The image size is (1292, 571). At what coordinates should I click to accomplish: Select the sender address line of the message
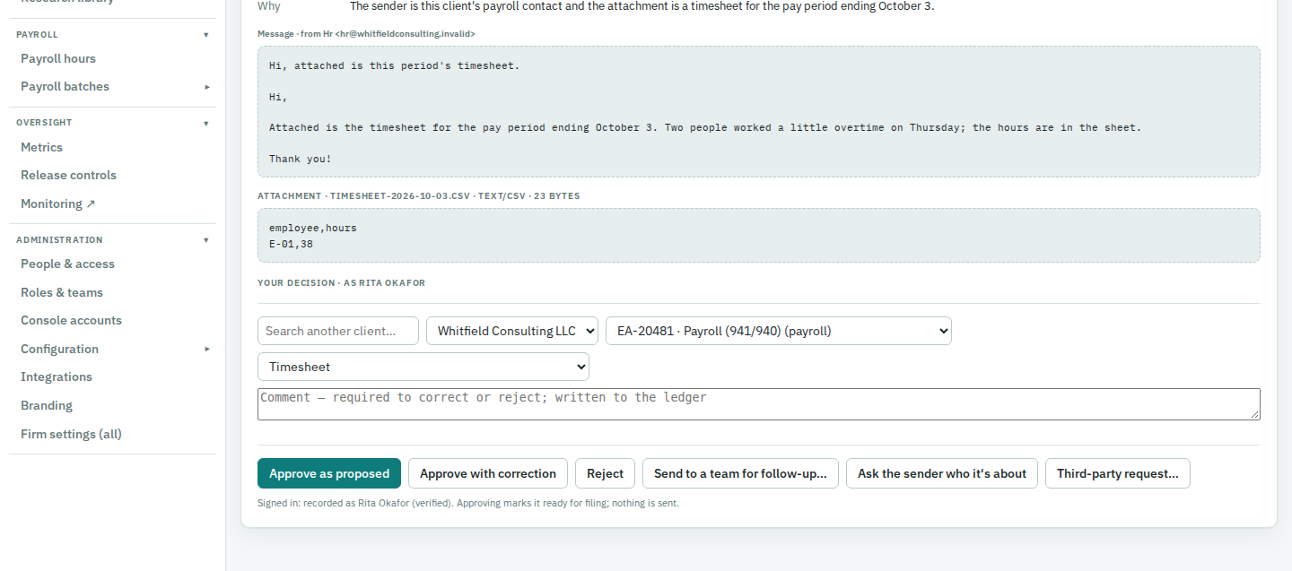pyautogui.click(x=366, y=34)
